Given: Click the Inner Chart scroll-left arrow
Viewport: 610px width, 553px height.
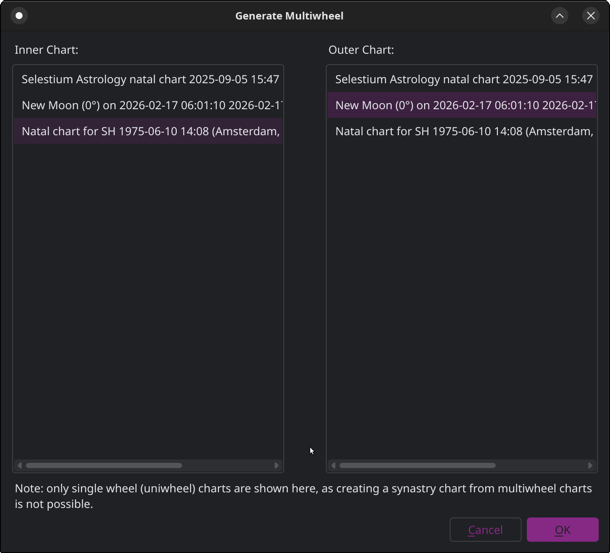Looking at the screenshot, I should tap(19, 465).
